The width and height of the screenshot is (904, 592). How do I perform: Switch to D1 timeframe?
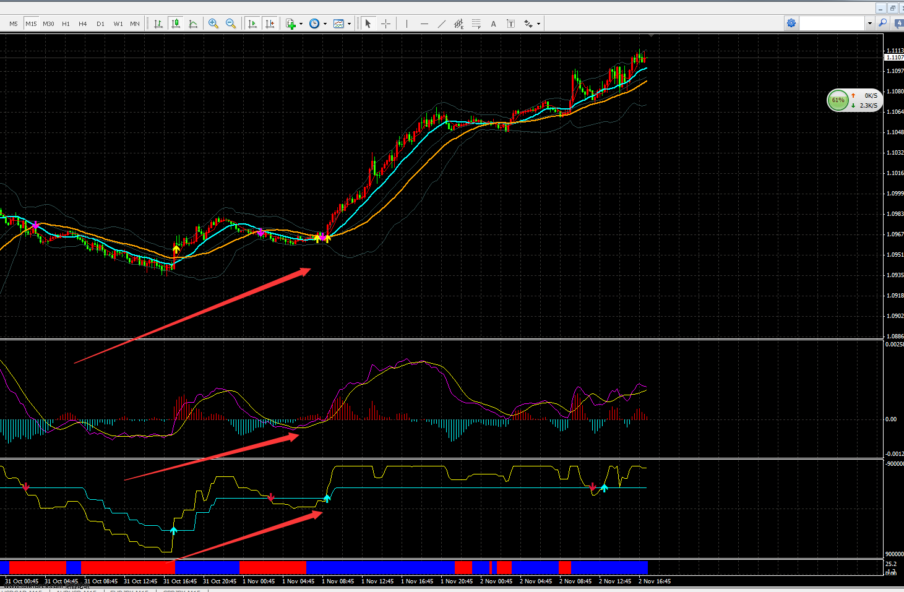[x=100, y=24]
